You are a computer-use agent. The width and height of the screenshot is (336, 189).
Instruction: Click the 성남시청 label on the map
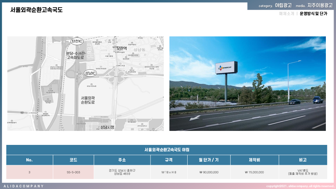[x=107, y=127]
